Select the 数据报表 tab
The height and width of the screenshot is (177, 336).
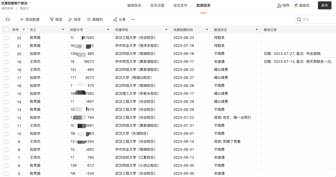(x=203, y=5)
